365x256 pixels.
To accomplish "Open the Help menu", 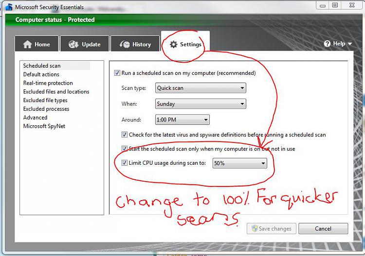I will pyautogui.click(x=338, y=43).
